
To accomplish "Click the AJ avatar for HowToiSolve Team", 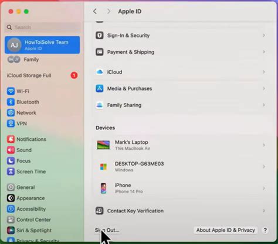I will click(x=14, y=45).
